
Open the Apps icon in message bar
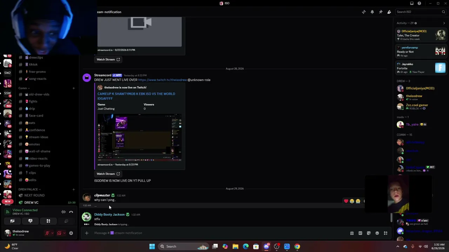(386, 233)
